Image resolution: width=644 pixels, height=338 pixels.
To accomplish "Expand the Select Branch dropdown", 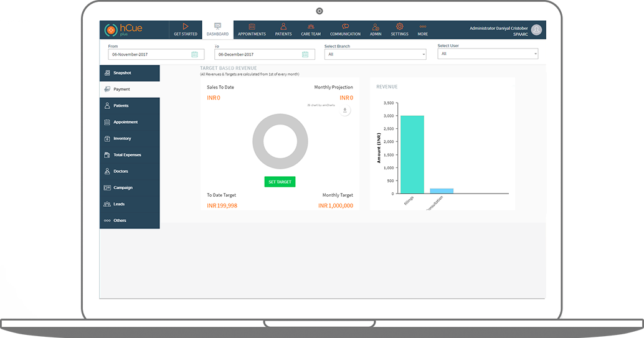I will (x=376, y=54).
